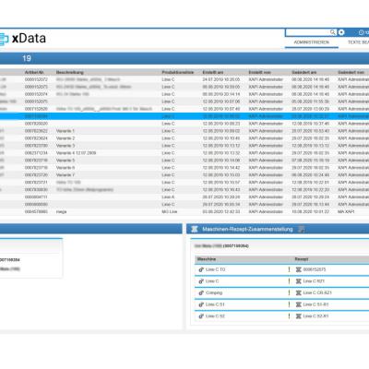Click the edit icon after Maschinen-Rezept-Zusammenstellung title

302,229
